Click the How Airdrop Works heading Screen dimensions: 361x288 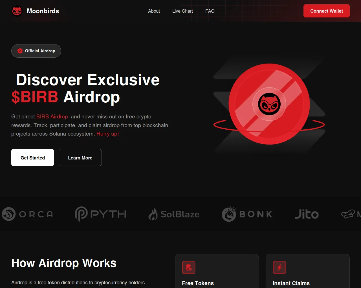tap(64, 263)
